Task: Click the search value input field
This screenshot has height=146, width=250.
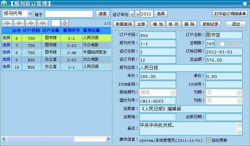Action: tap(69, 14)
